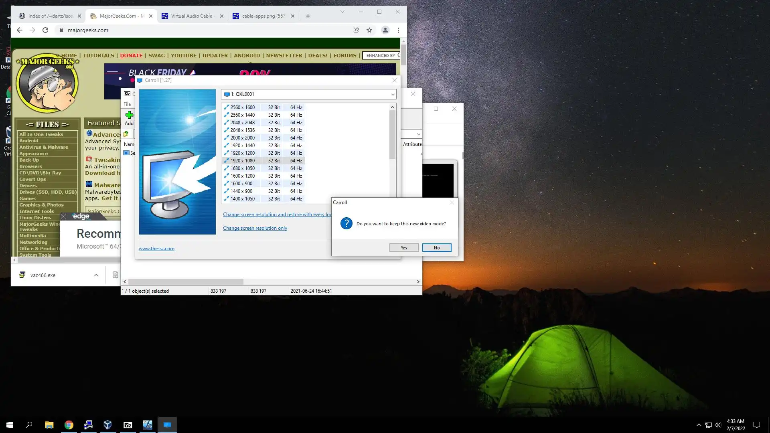This screenshot has height=433, width=770.
Task: Reload the majorgeeks.com page
Action: [x=45, y=30]
